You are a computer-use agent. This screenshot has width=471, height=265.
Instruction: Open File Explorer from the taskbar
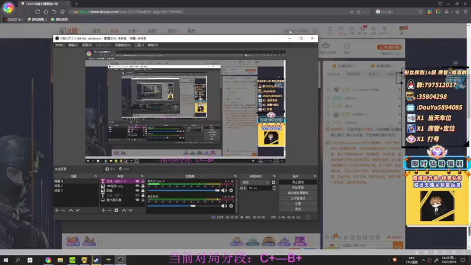pyautogui.click(x=60, y=260)
